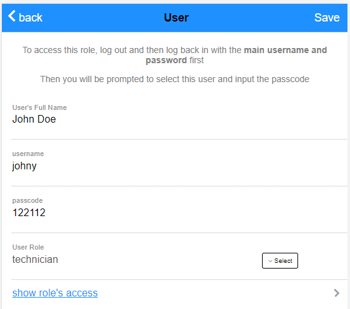Tap the back chevron arrow icon
Image resolution: width=350 pixels, height=309 pixels.
pyautogui.click(x=11, y=16)
